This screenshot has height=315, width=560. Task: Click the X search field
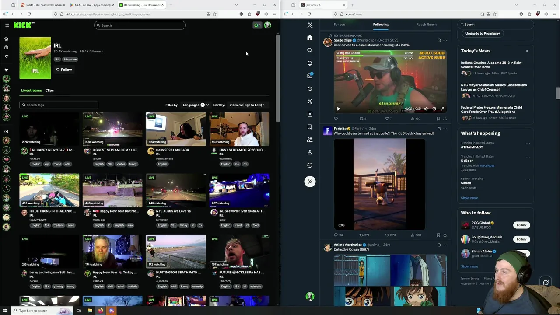coord(496,24)
